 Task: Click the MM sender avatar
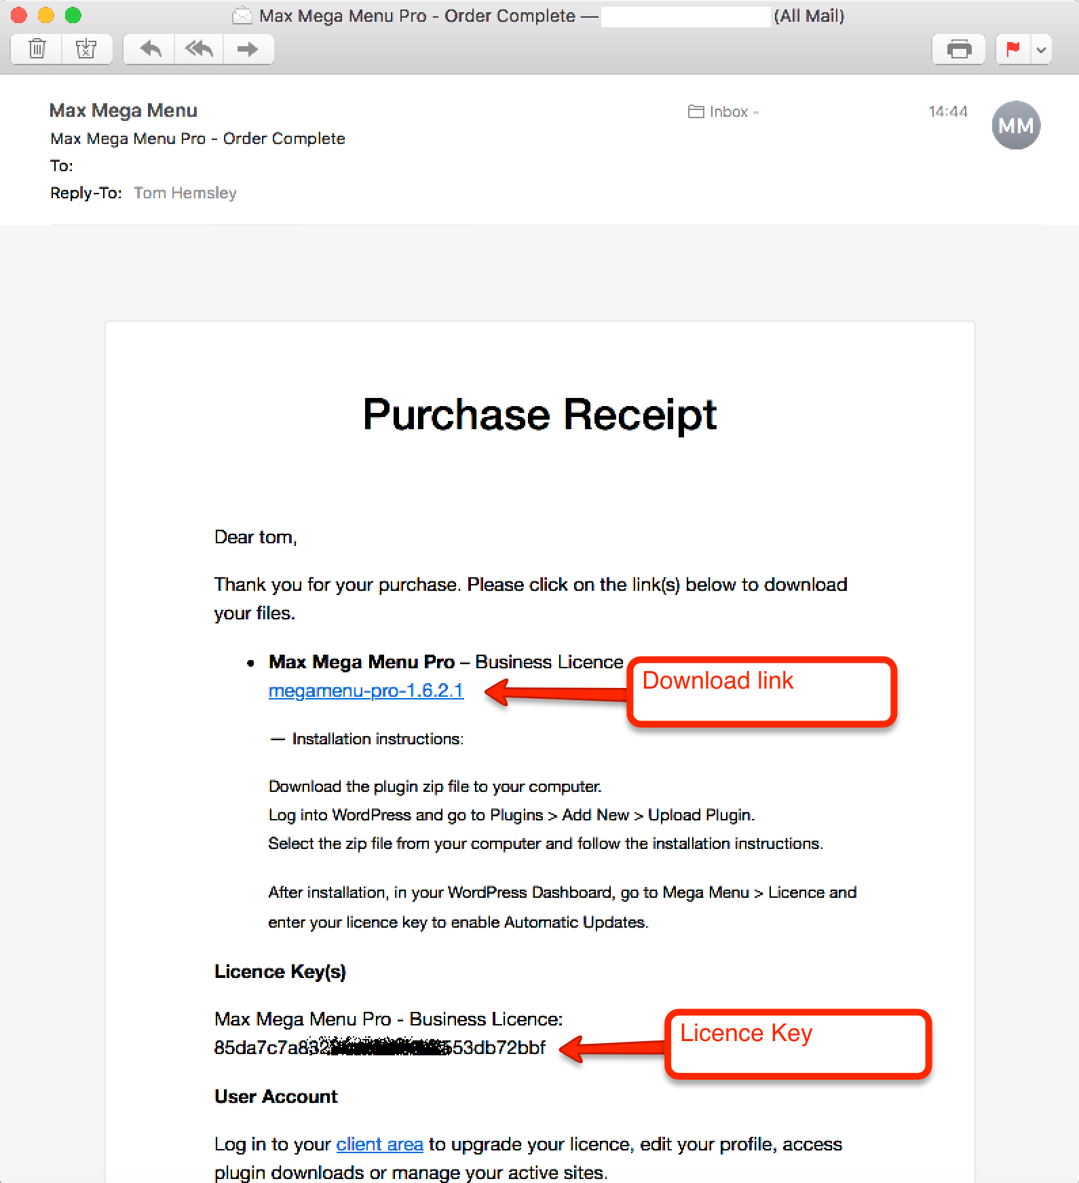pyautogui.click(x=1016, y=126)
